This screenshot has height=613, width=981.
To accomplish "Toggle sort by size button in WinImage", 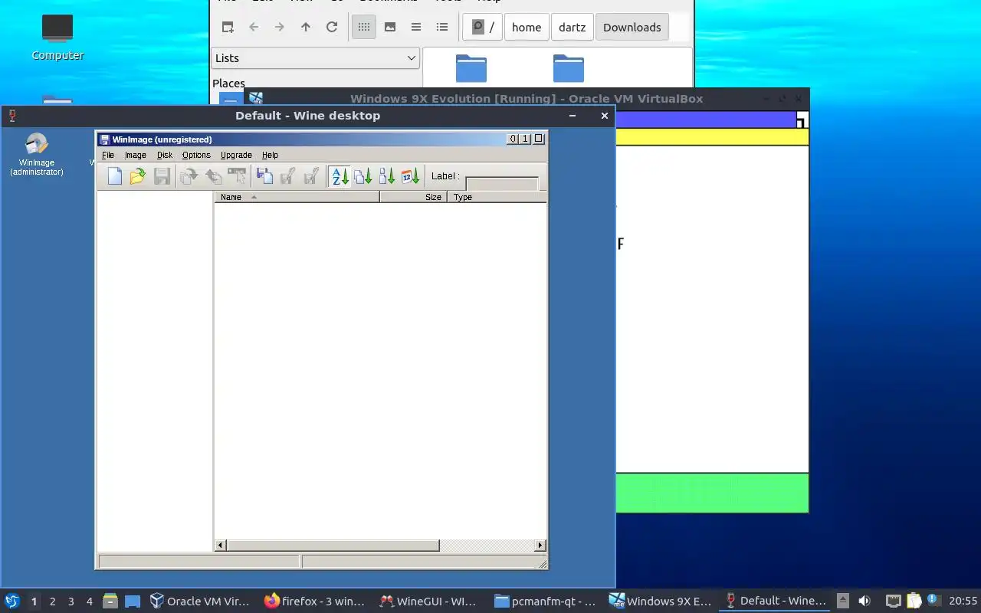I will point(387,176).
